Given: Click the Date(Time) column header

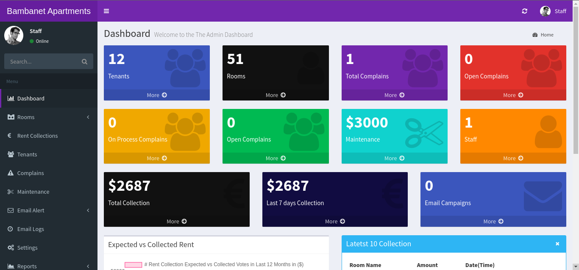Looking at the screenshot, I should pyautogui.click(x=480, y=265).
